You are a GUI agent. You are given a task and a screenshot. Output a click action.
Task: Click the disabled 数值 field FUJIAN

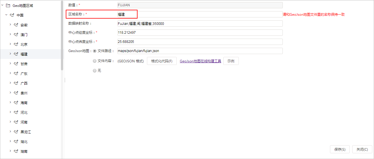pos(200,5)
